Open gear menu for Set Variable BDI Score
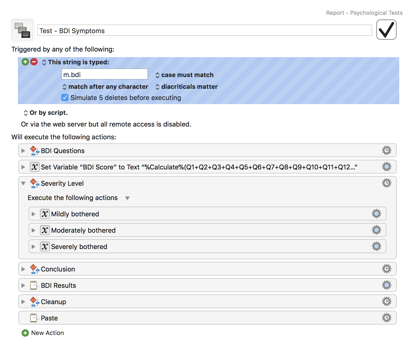 (386, 167)
